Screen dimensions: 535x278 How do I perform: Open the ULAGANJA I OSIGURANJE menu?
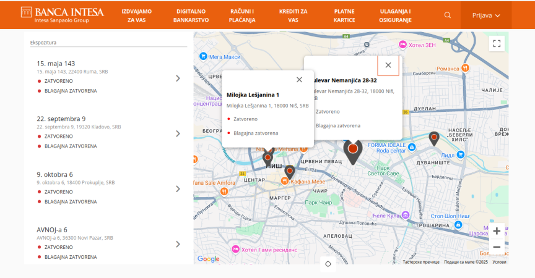coord(395,15)
